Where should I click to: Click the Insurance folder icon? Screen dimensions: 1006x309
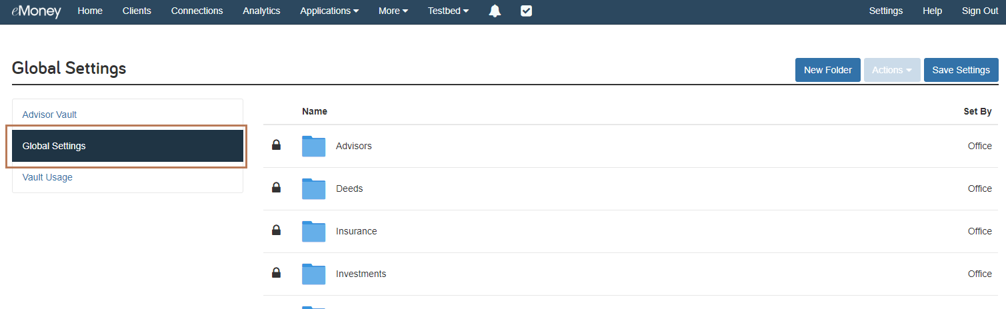[x=313, y=231]
